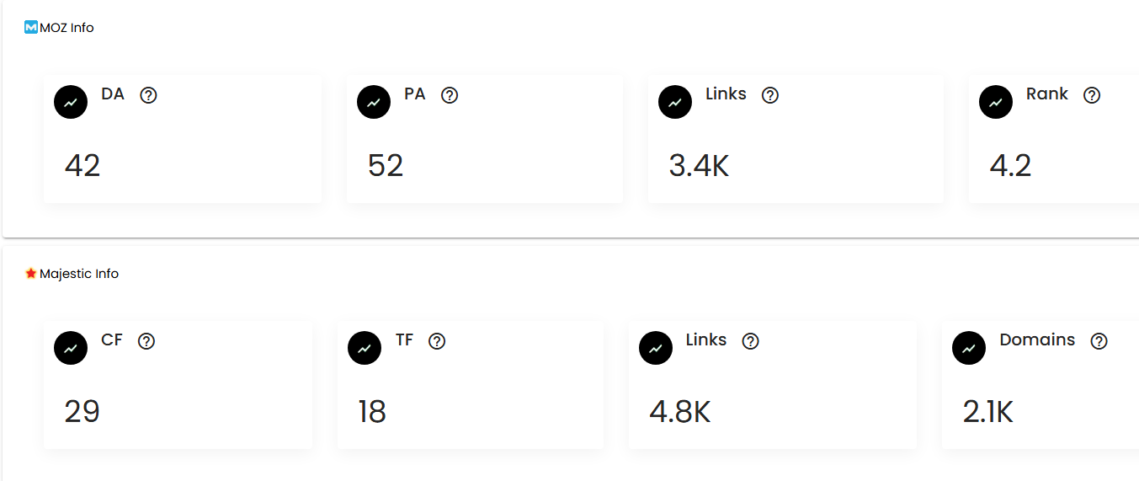
Task: Click the TF trend chart icon
Action: point(365,348)
